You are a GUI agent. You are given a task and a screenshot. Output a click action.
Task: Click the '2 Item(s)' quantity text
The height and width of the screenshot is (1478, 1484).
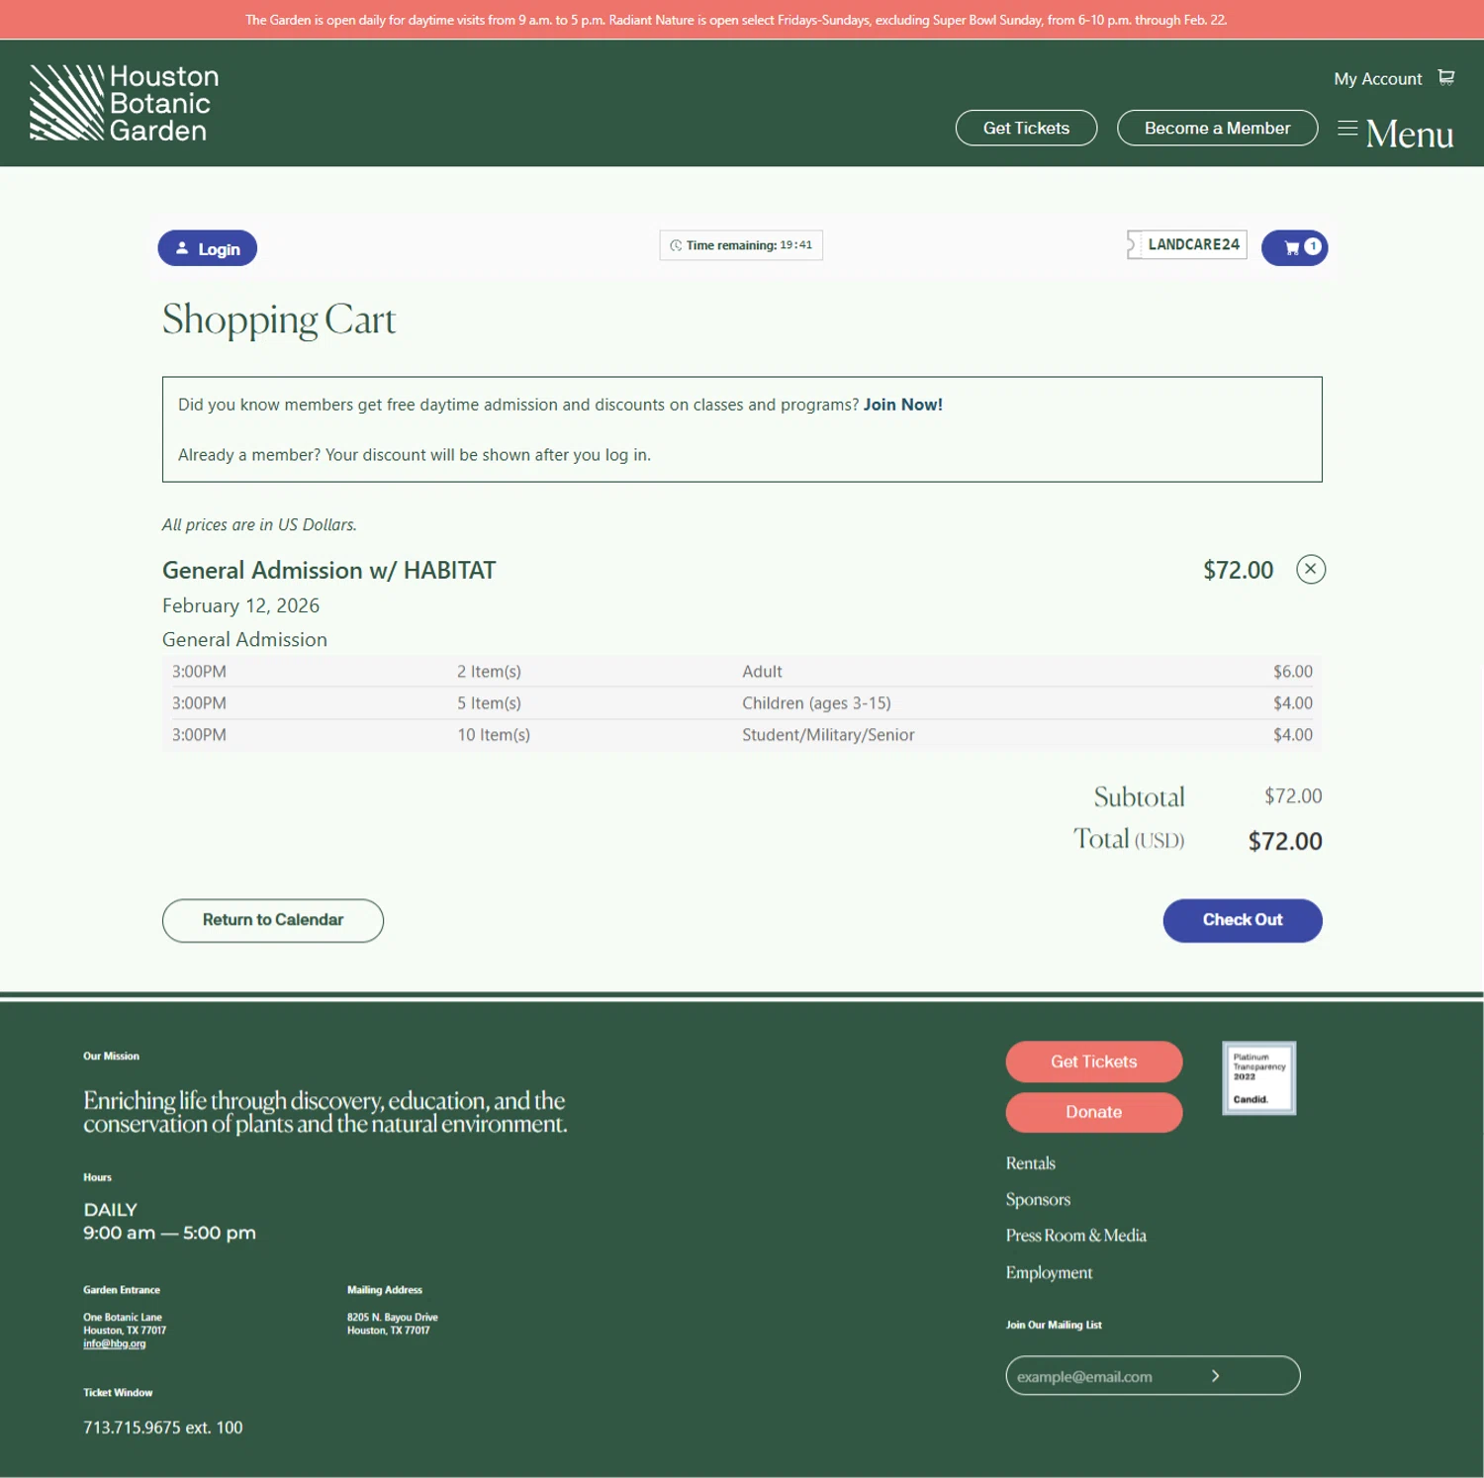pos(489,672)
